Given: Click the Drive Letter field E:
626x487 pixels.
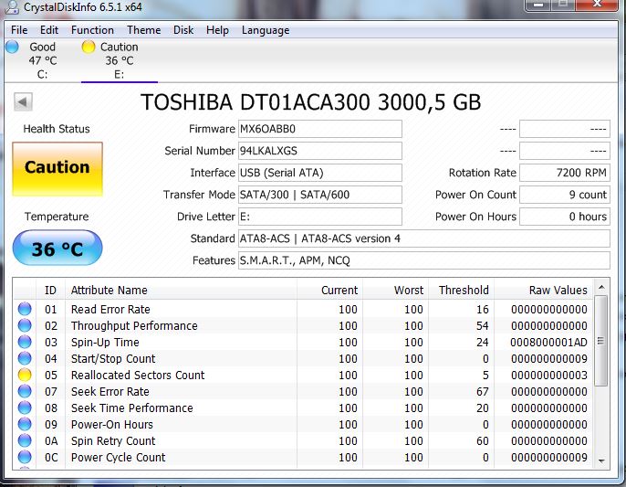Looking at the screenshot, I should point(320,217).
